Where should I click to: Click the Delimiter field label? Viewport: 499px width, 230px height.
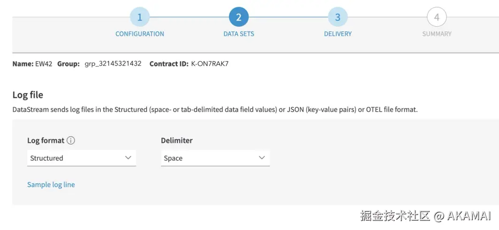[177, 141]
